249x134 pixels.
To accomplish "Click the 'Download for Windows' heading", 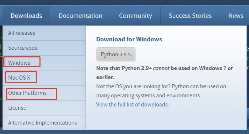I will click(129, 39).
